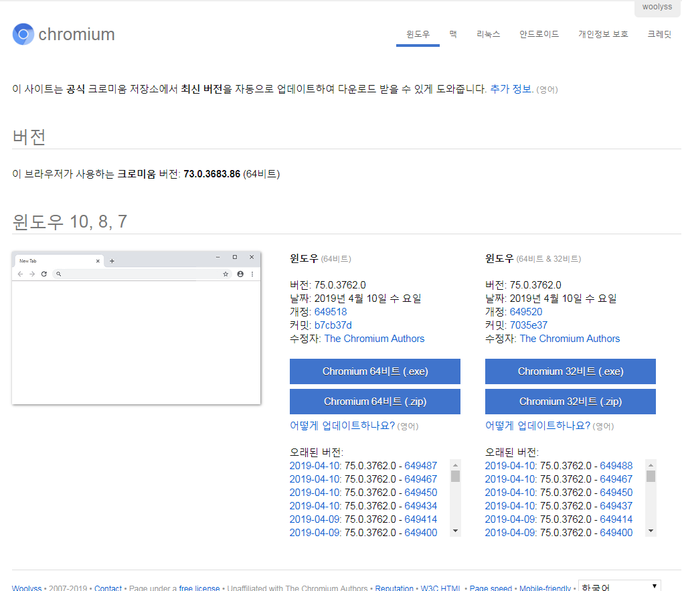The image size is (682, 591).
Task: Download Chromium 64비트 (.exe)
Action: [x=375, y=371]
